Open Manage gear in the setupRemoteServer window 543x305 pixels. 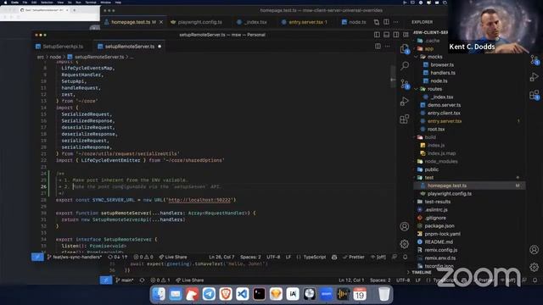click(x=405, y=244)
